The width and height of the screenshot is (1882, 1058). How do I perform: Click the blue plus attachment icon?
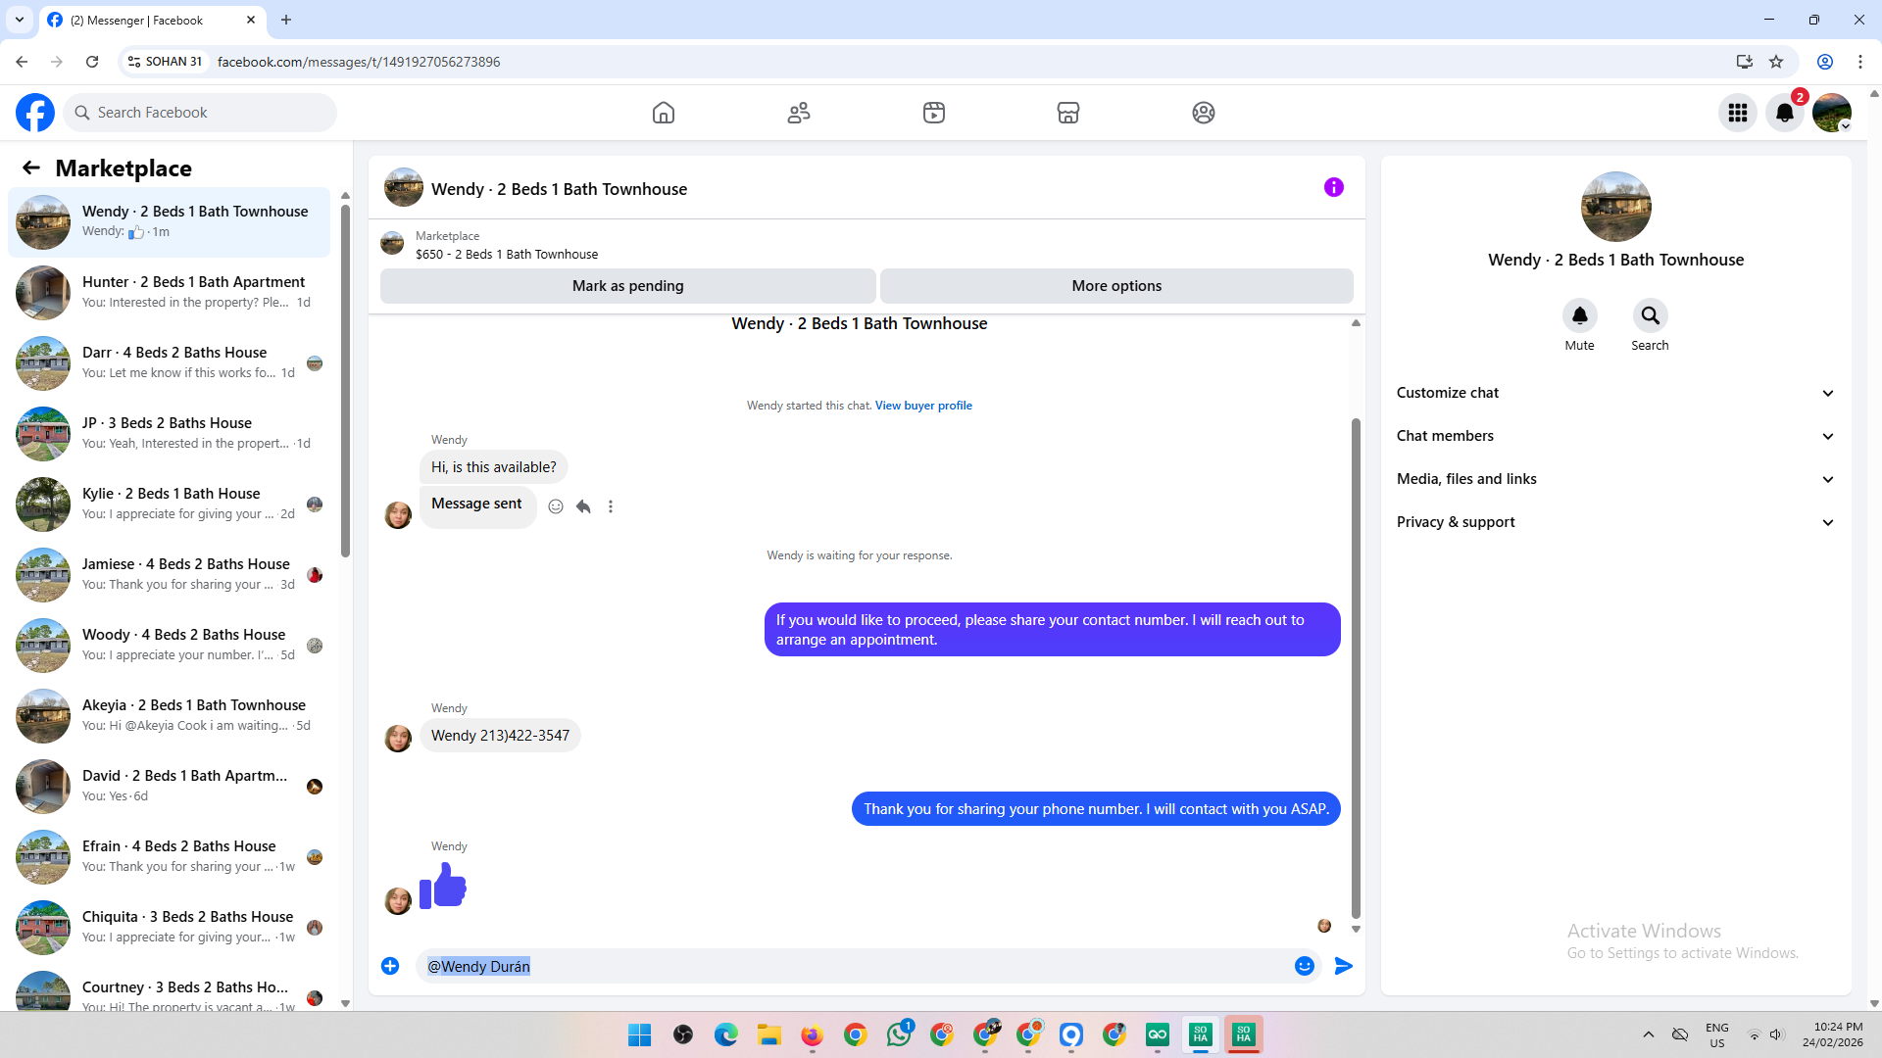coord(390,966)
